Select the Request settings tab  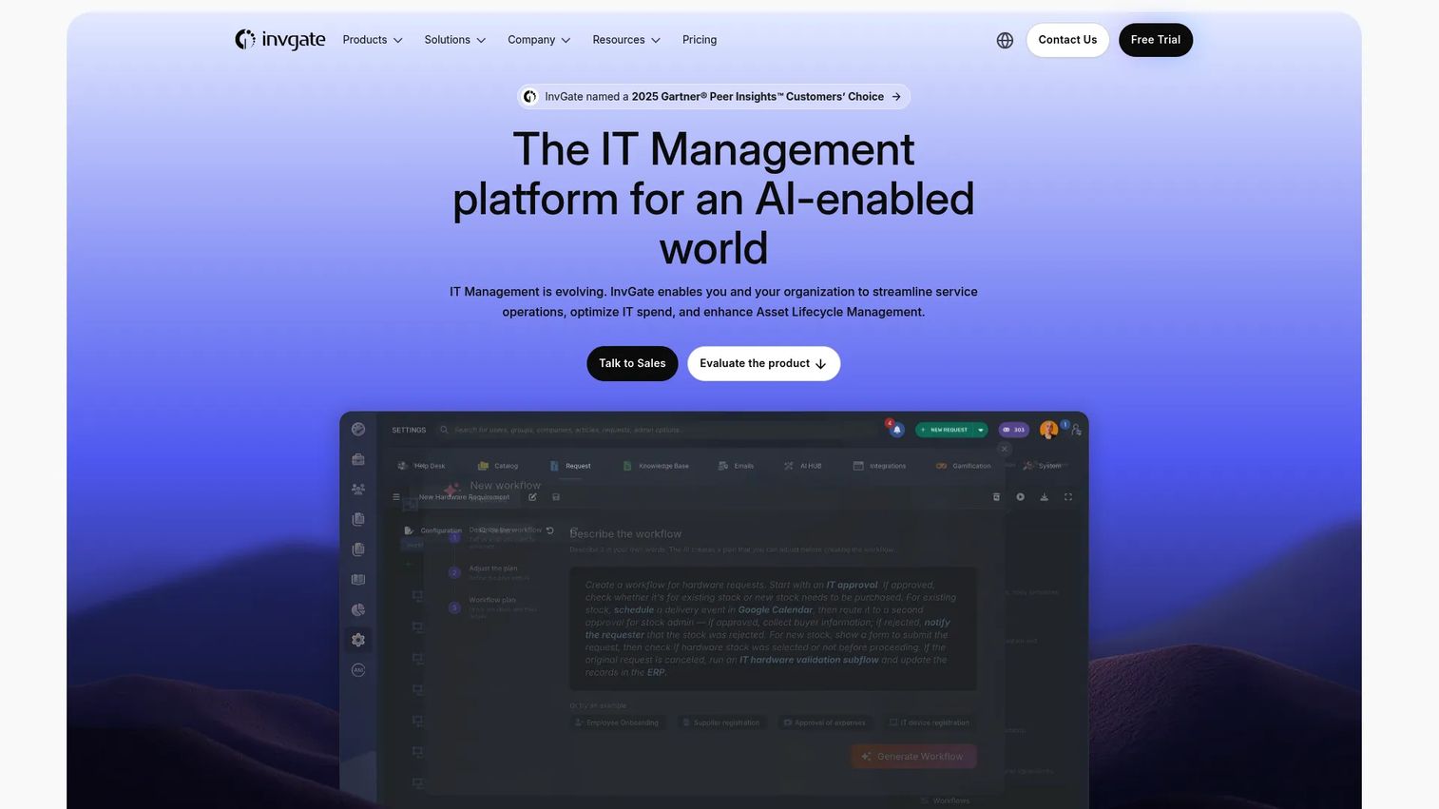point(570,466)
